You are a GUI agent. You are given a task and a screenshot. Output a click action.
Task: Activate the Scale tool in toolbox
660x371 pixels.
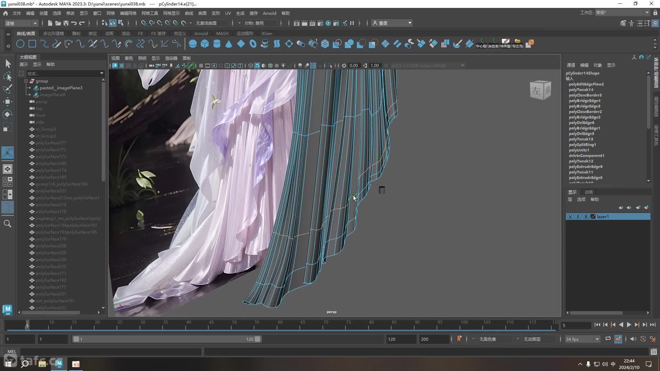(x=8, y=127)
